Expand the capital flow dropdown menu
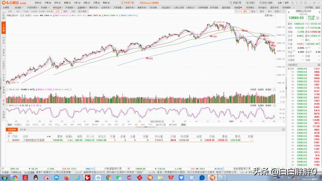 click(166, 8)
